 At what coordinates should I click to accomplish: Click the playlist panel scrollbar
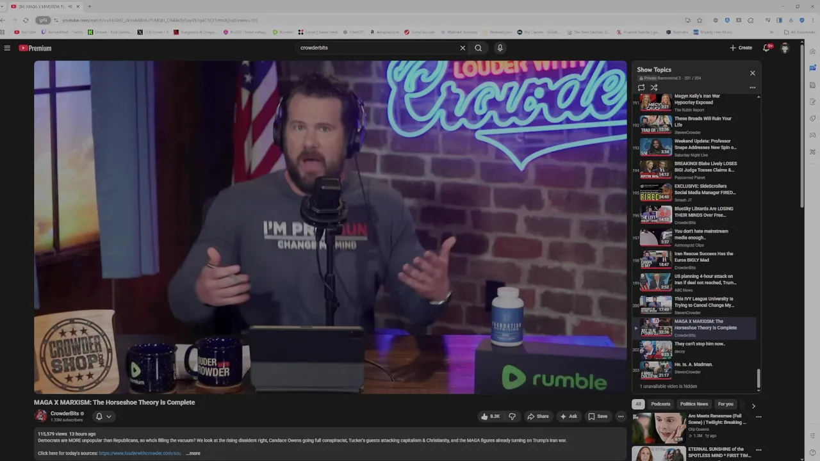click(x=758, y=379)
